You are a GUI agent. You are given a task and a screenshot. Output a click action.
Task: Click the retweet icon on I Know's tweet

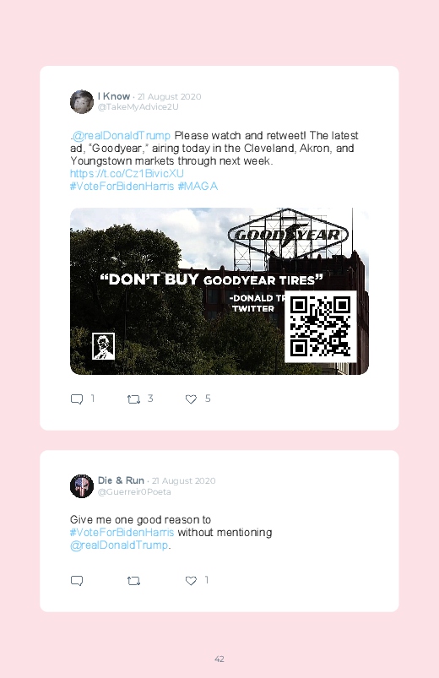[133, 399]
